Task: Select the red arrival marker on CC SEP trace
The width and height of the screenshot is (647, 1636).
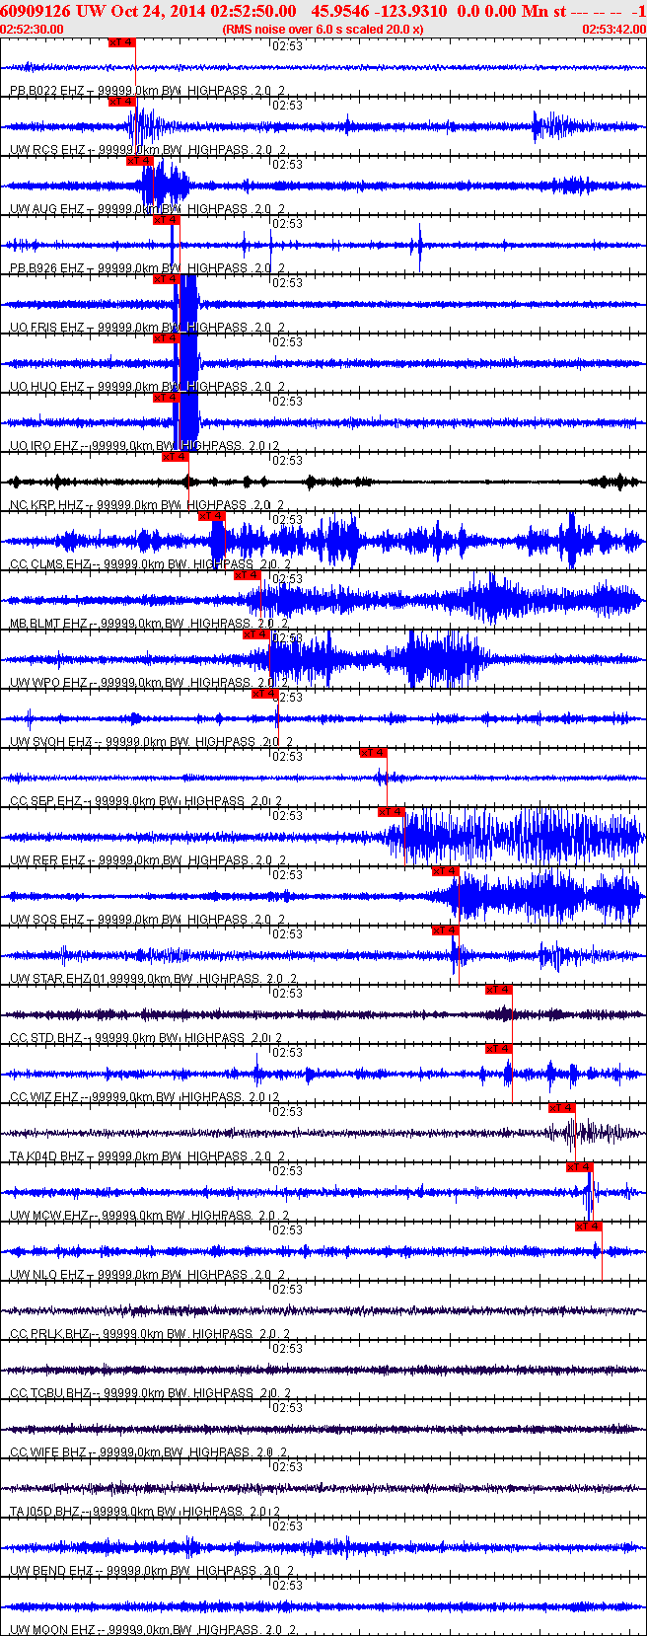Action: (x=373, y=753)
